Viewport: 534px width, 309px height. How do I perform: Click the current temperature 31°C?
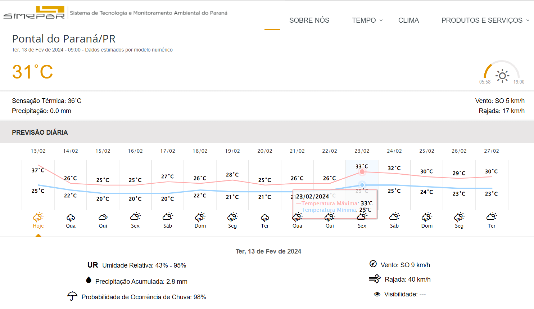point(32,72)
